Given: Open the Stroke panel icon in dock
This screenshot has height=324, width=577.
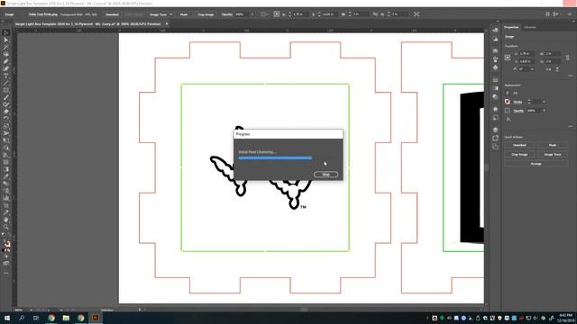Looking at the screenshot, I should (495, 80).
